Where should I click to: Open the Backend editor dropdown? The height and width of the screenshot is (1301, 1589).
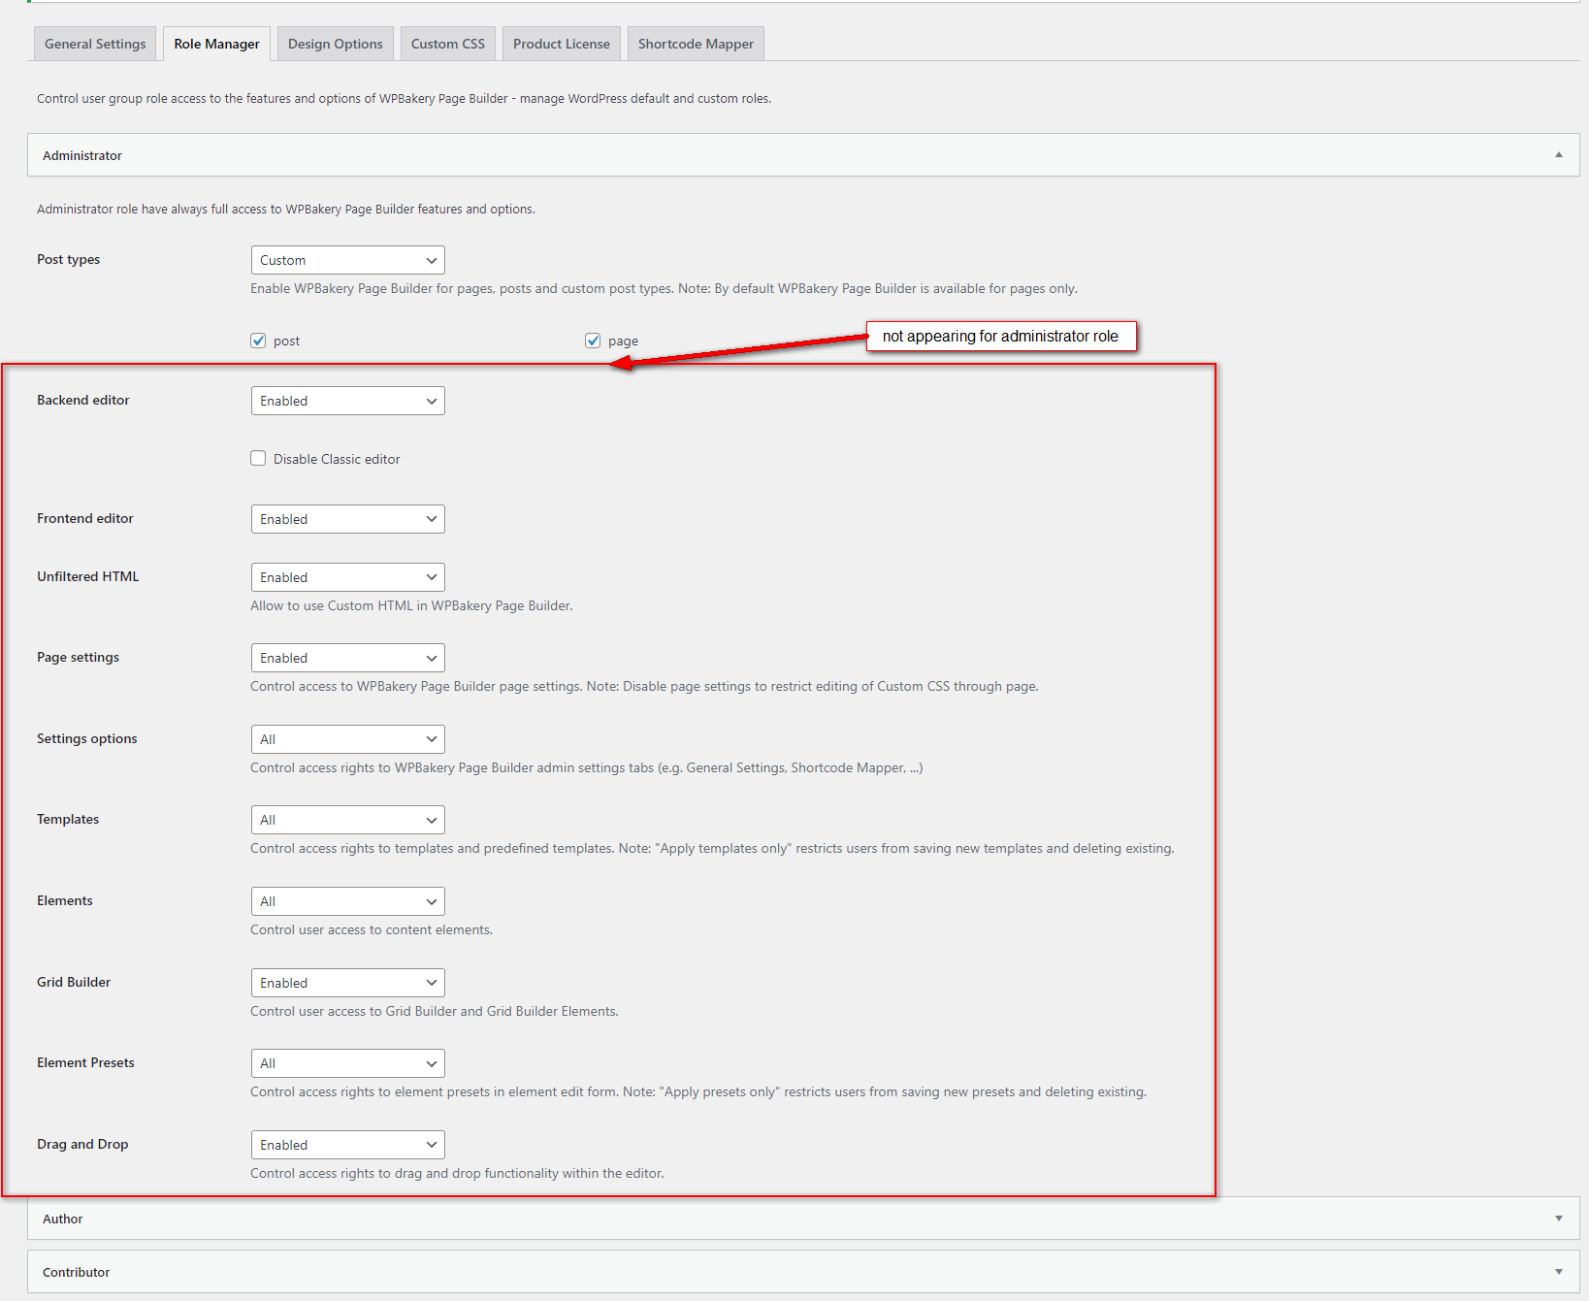pos(348,401)
